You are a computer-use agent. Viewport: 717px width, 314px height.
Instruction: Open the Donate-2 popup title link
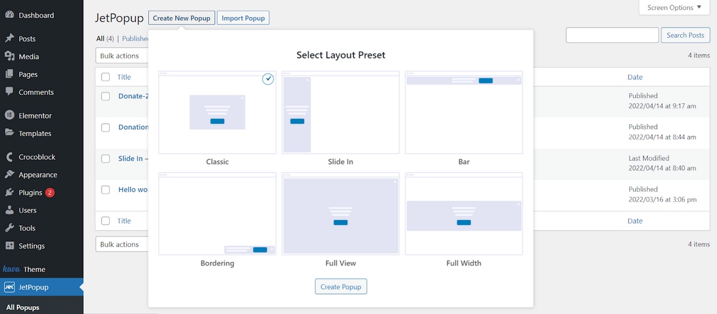(133, 96)
